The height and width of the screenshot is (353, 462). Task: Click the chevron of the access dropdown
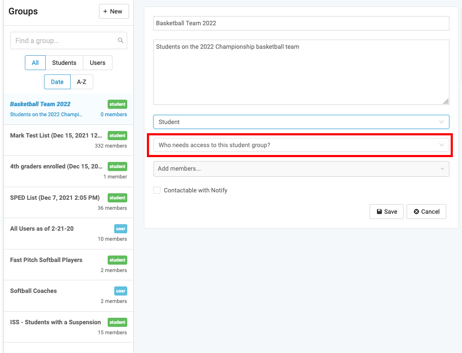tap(442, 145)
